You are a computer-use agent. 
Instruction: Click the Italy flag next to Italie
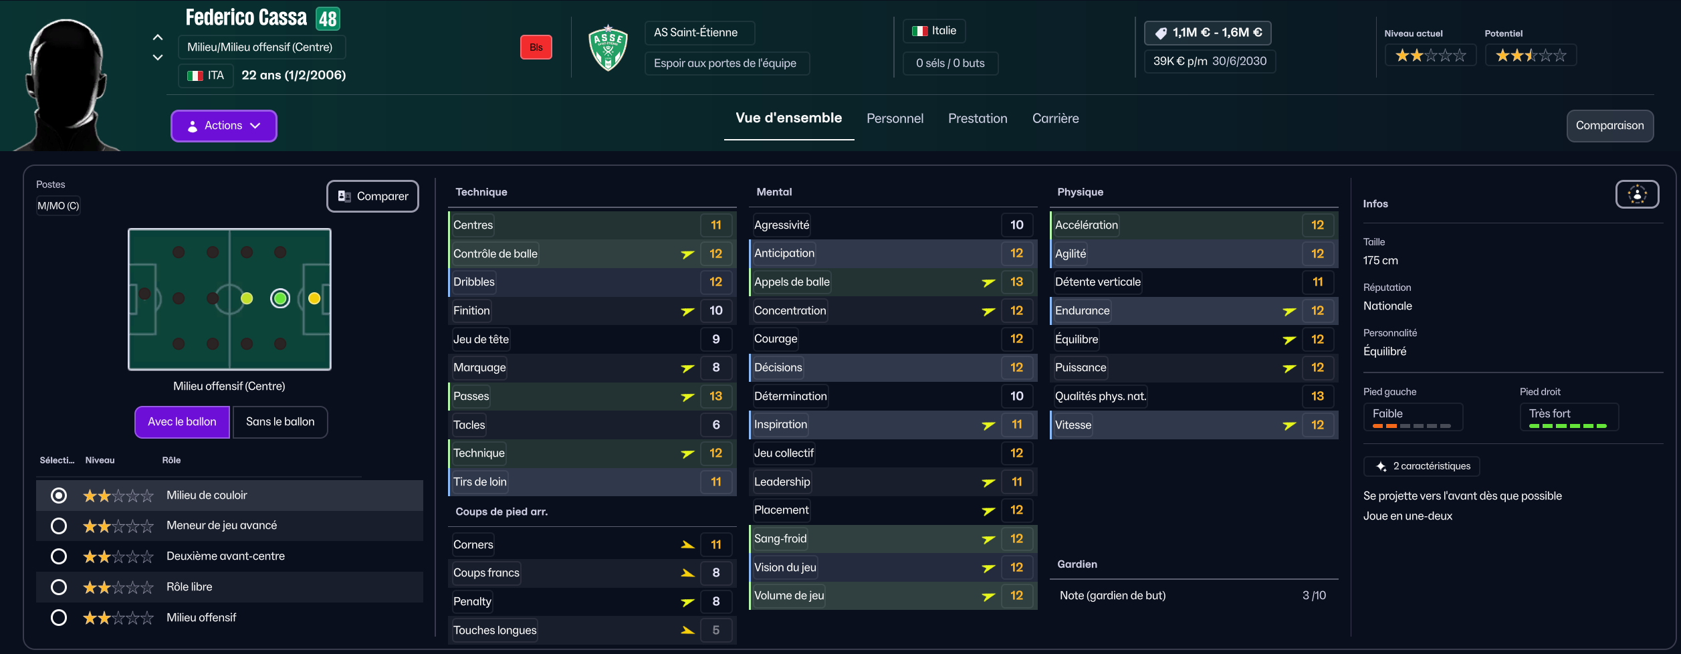920,31
